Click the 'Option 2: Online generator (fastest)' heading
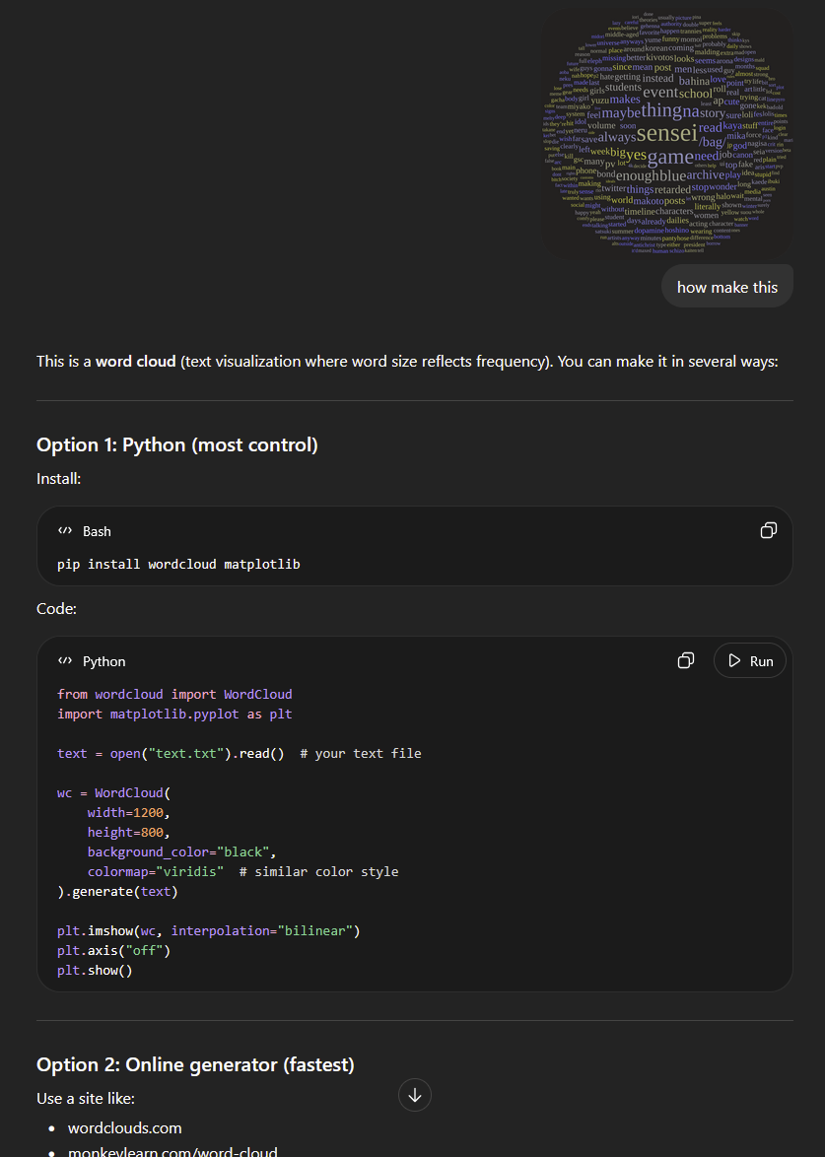The height and width of the screenshot is (1157, 825). (195, 1064)
